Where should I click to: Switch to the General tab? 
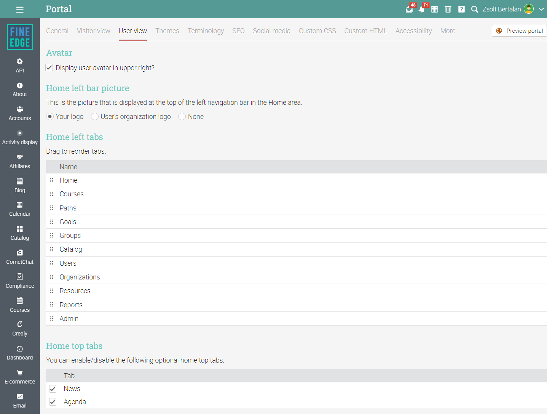[x=57, y=31]
